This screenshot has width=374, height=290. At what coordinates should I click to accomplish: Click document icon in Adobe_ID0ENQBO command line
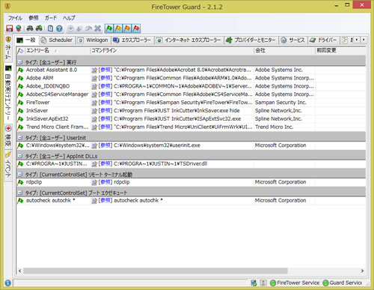click(x=94, y=86)
